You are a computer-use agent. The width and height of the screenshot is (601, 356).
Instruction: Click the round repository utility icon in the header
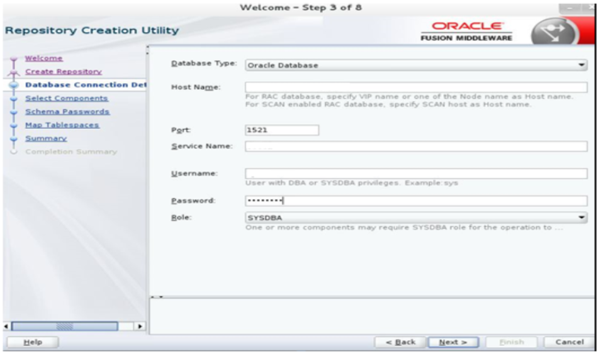coord(554,32)
